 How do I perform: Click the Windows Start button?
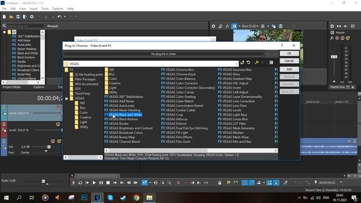6,198
